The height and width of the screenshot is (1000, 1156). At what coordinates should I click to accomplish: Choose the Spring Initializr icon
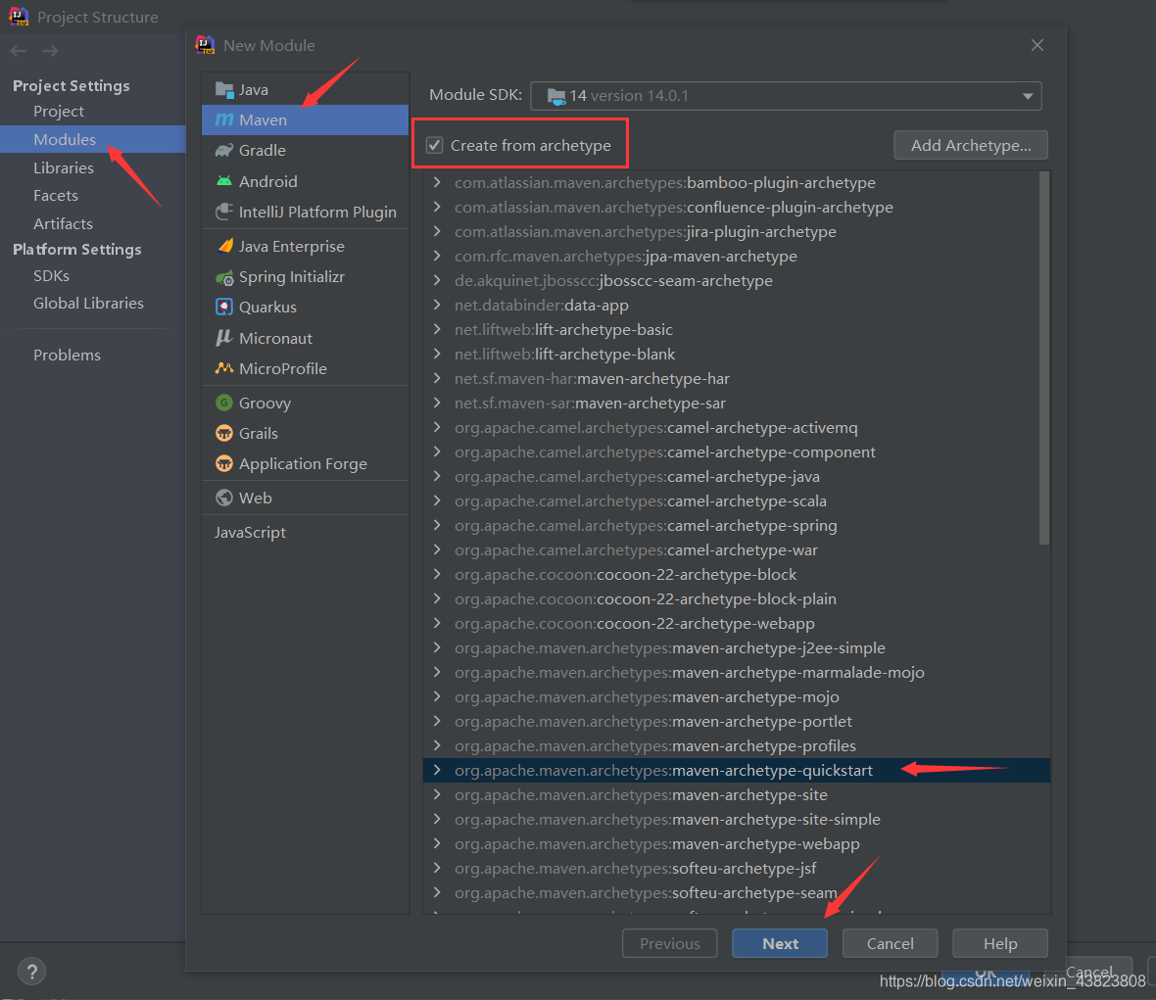click(224, 277)
